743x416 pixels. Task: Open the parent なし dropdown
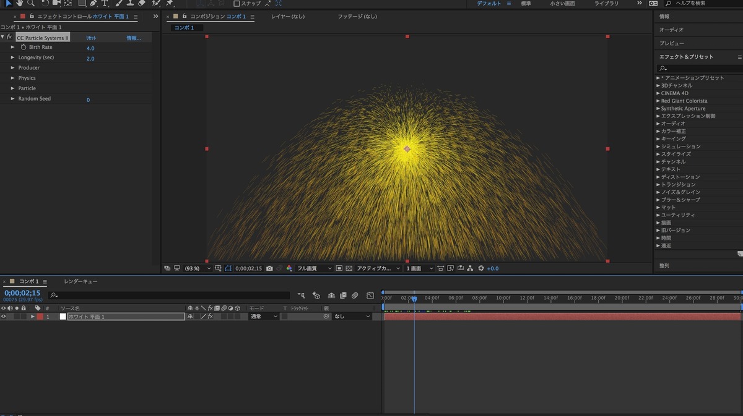pos(352,316)
